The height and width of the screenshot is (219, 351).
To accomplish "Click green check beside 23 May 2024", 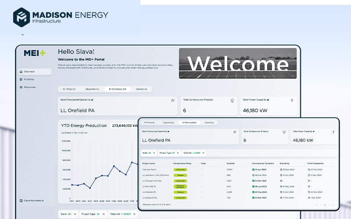I will click(253, 192).
